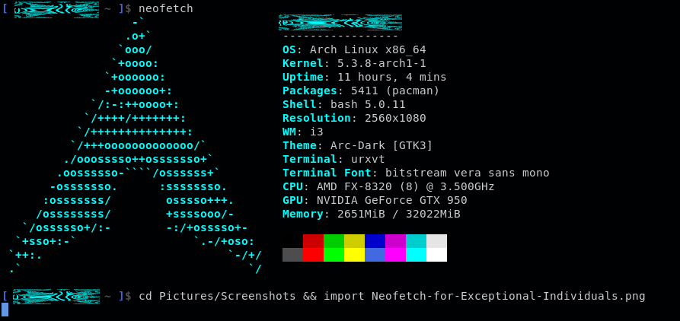Click the 'urxvt' terminal value
This screenshot has width=680, height=321.
pos(368,160)
